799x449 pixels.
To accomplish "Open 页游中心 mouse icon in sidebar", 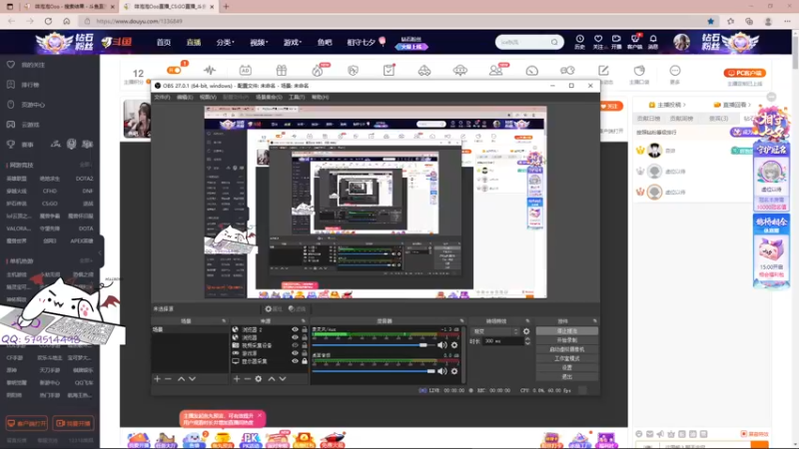I will pos(11,105).
